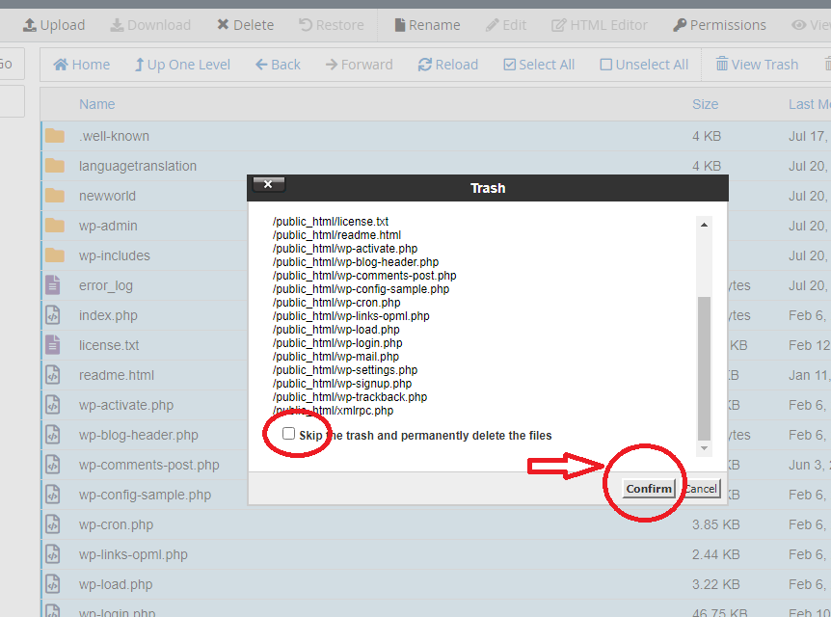Click the wp-comments-post.php file icon
Viewport: 831px width, 617px height.
tap(53, 465)
